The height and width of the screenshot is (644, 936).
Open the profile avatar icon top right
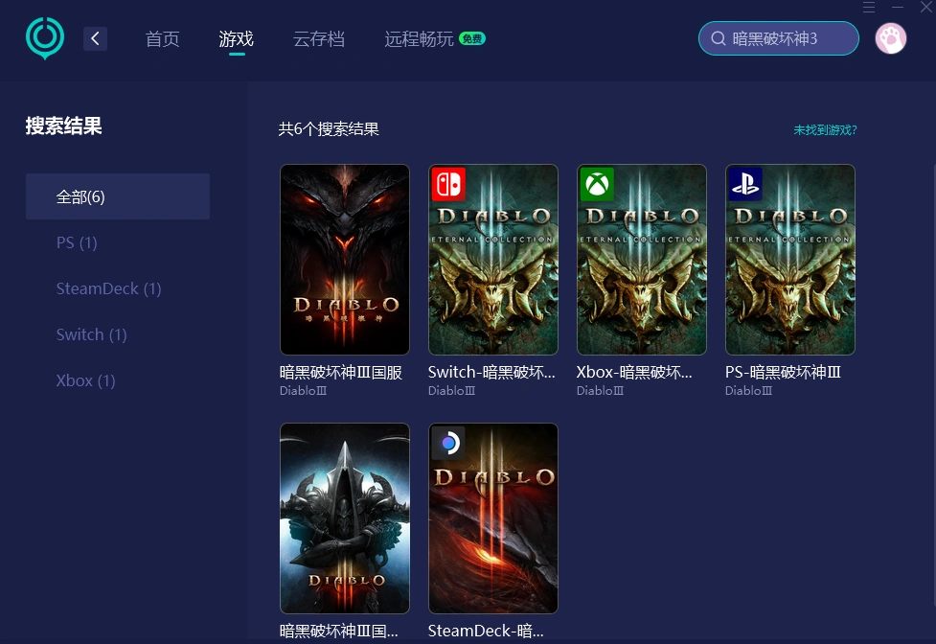(x=890, y=38)
